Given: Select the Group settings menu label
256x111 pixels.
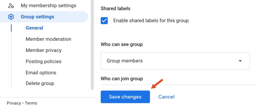Looking at the screenshot, I should pyautogui.click(x=37, y=17).
